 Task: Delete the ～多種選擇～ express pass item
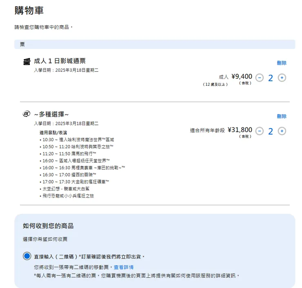(x=282, y=116)
